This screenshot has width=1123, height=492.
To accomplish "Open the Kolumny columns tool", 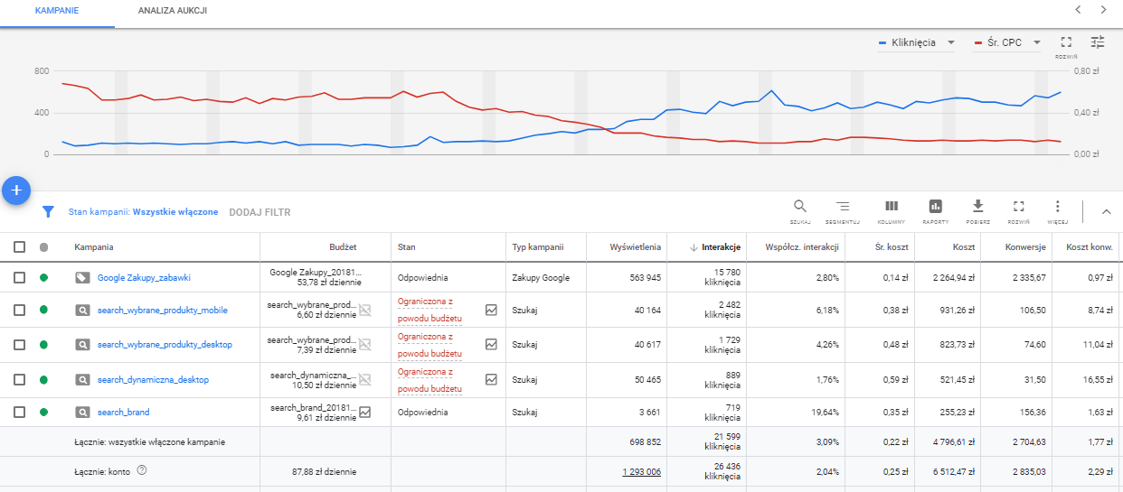I will [x=892, y=211].
